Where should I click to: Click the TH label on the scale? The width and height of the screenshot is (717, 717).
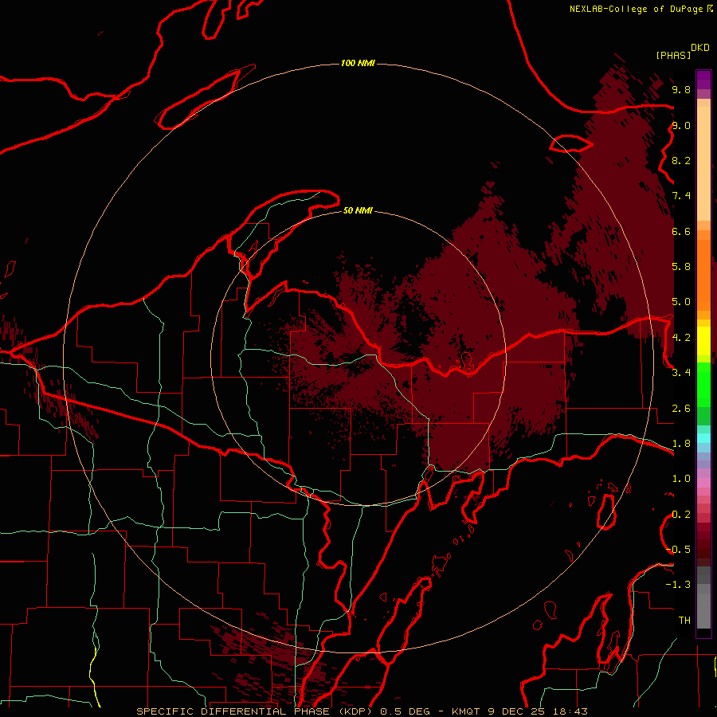tap(684, 621)
